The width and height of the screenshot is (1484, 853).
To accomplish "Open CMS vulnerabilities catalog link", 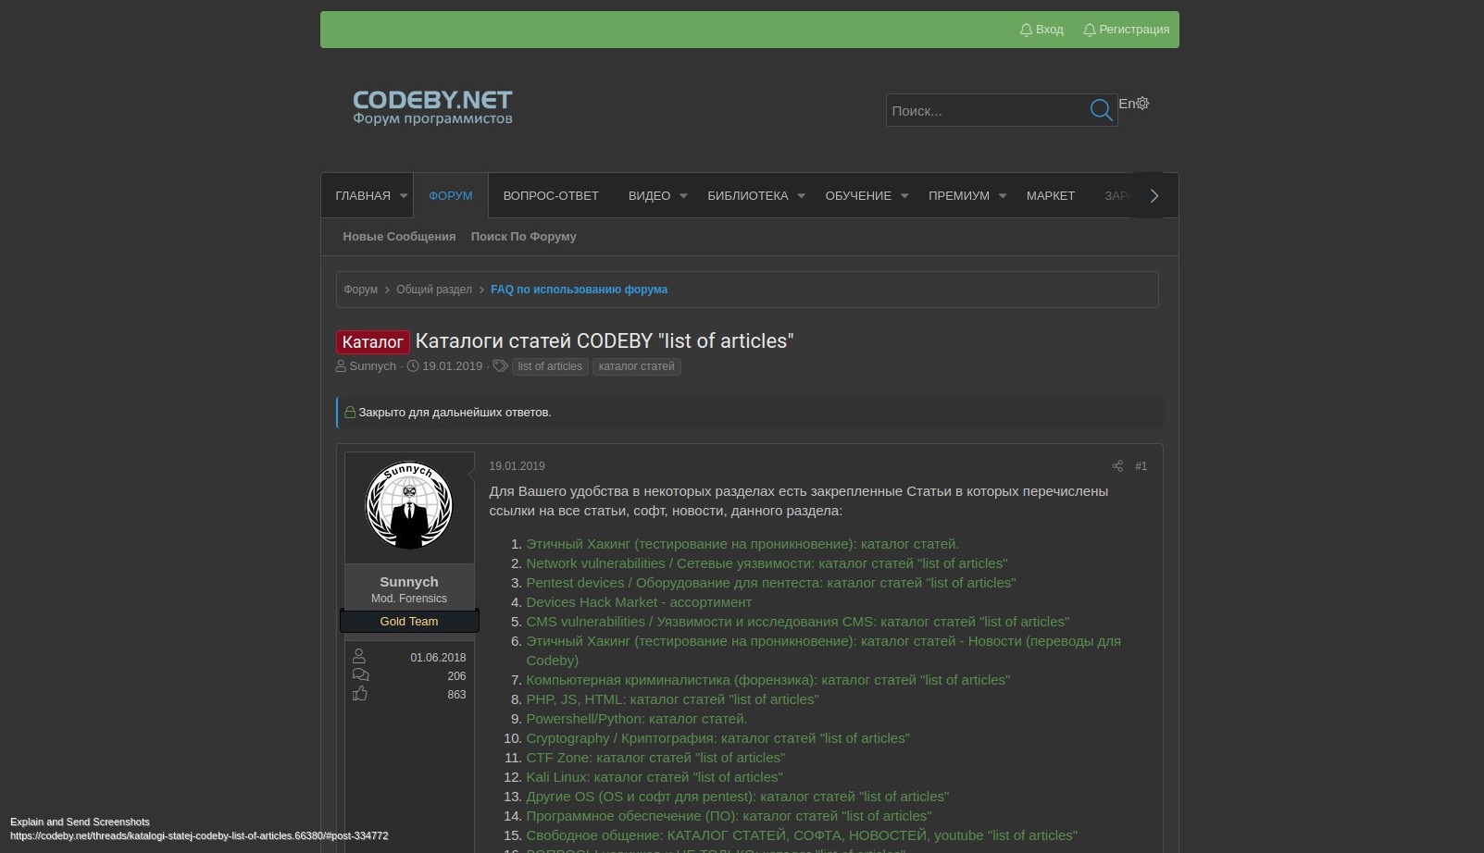I will pyautogui.click(x=797, y=622).
